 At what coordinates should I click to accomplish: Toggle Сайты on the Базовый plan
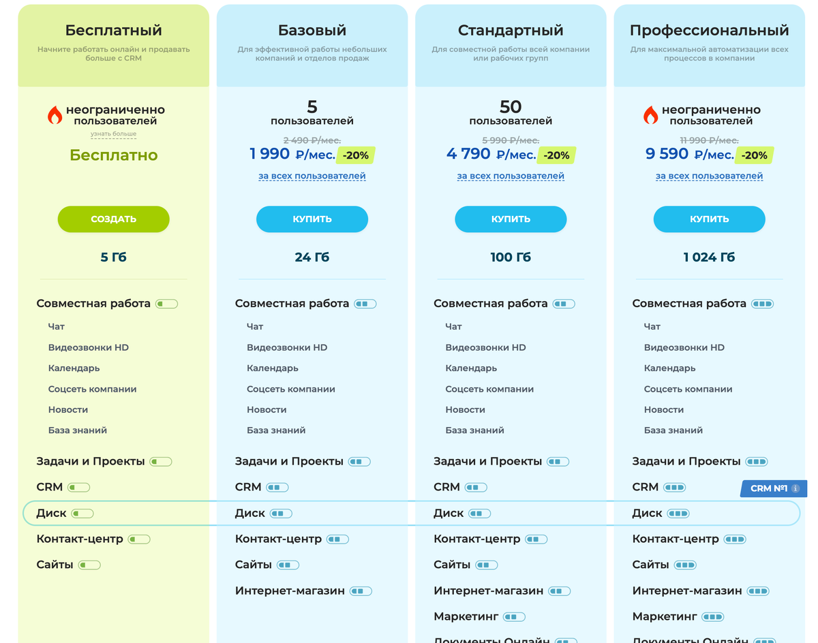pyautogui.click(x=289, y=565)
